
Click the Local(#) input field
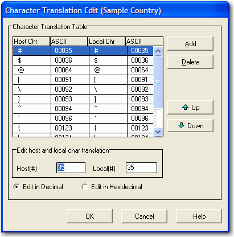click(x=141, y=167)
